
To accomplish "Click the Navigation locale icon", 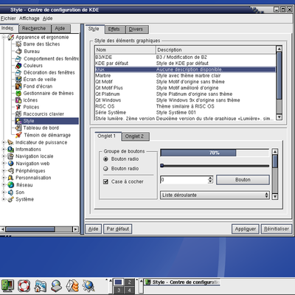I will (10, 156).
